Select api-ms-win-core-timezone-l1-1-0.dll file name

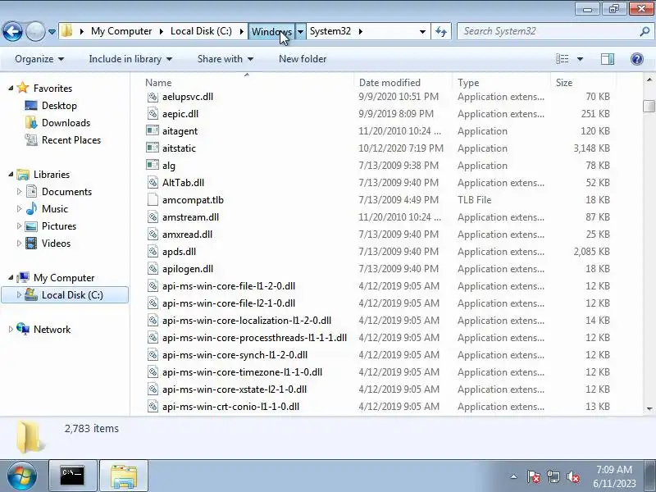242,372
